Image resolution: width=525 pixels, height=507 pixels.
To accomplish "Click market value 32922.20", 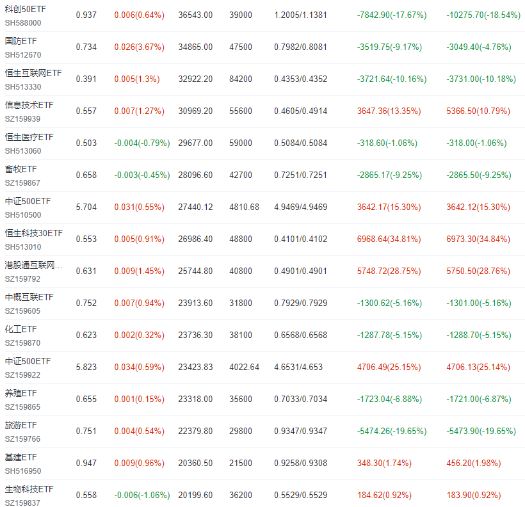I will pos(195,79).
